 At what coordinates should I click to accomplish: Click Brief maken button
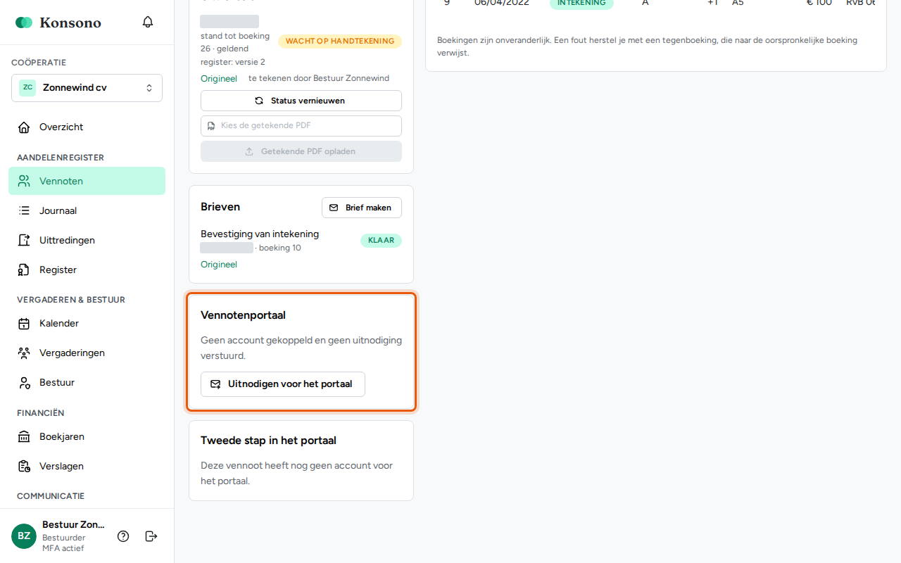point(362,208)
